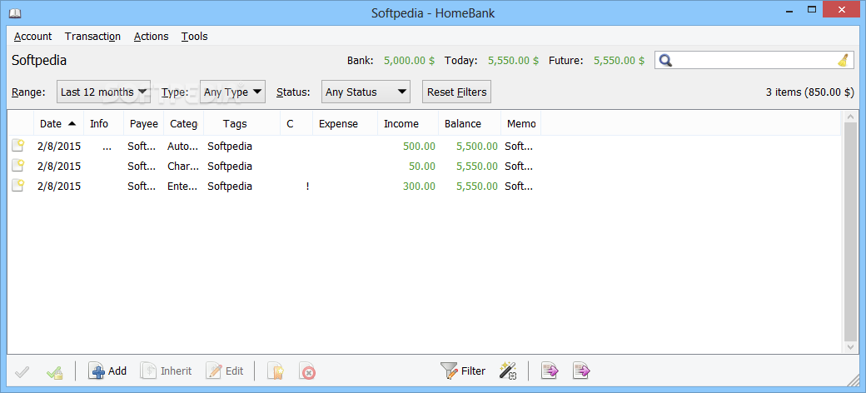Viewport: 866px width, 393px height.
Task: Open the Range dropdown Last 12 months
Action: (x=103, y=92)
